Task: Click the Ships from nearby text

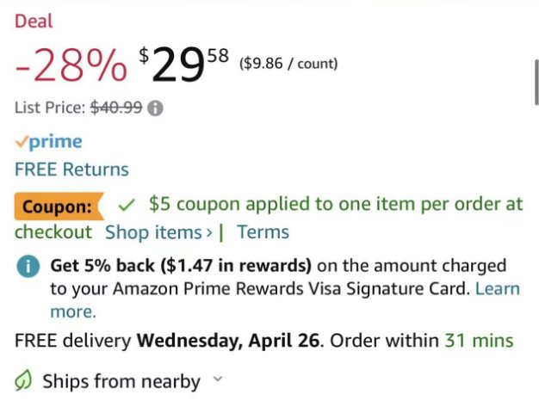Action: tap(121, 381)
